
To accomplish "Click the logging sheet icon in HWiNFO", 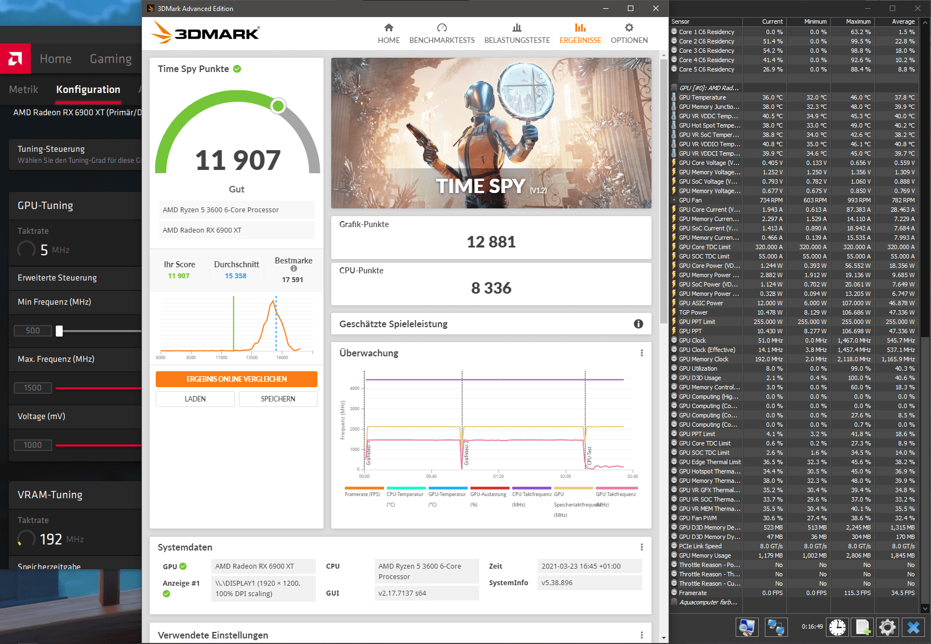I will click(x=863, y=627).
